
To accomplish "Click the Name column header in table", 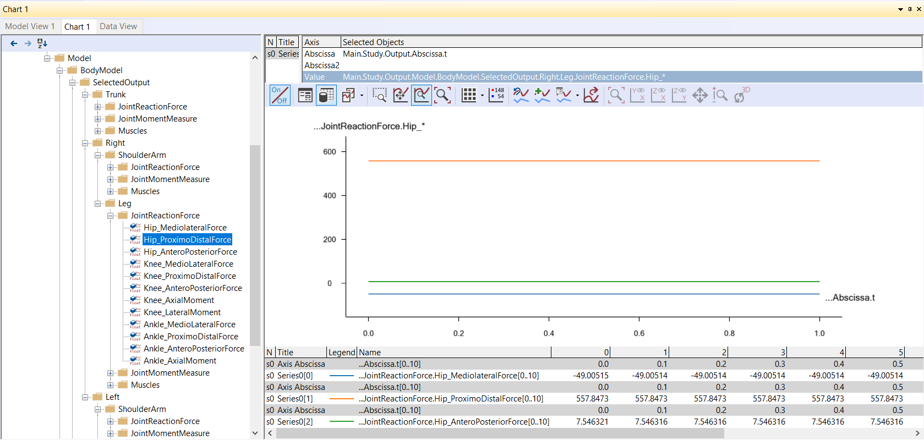I will (454, 353).
